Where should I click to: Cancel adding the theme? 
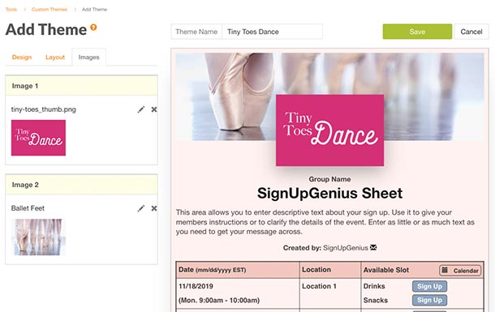pyautogui.click(x=471, y=32)
